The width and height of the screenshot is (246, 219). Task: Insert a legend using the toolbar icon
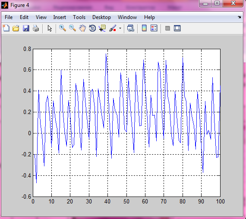(154, 28)
